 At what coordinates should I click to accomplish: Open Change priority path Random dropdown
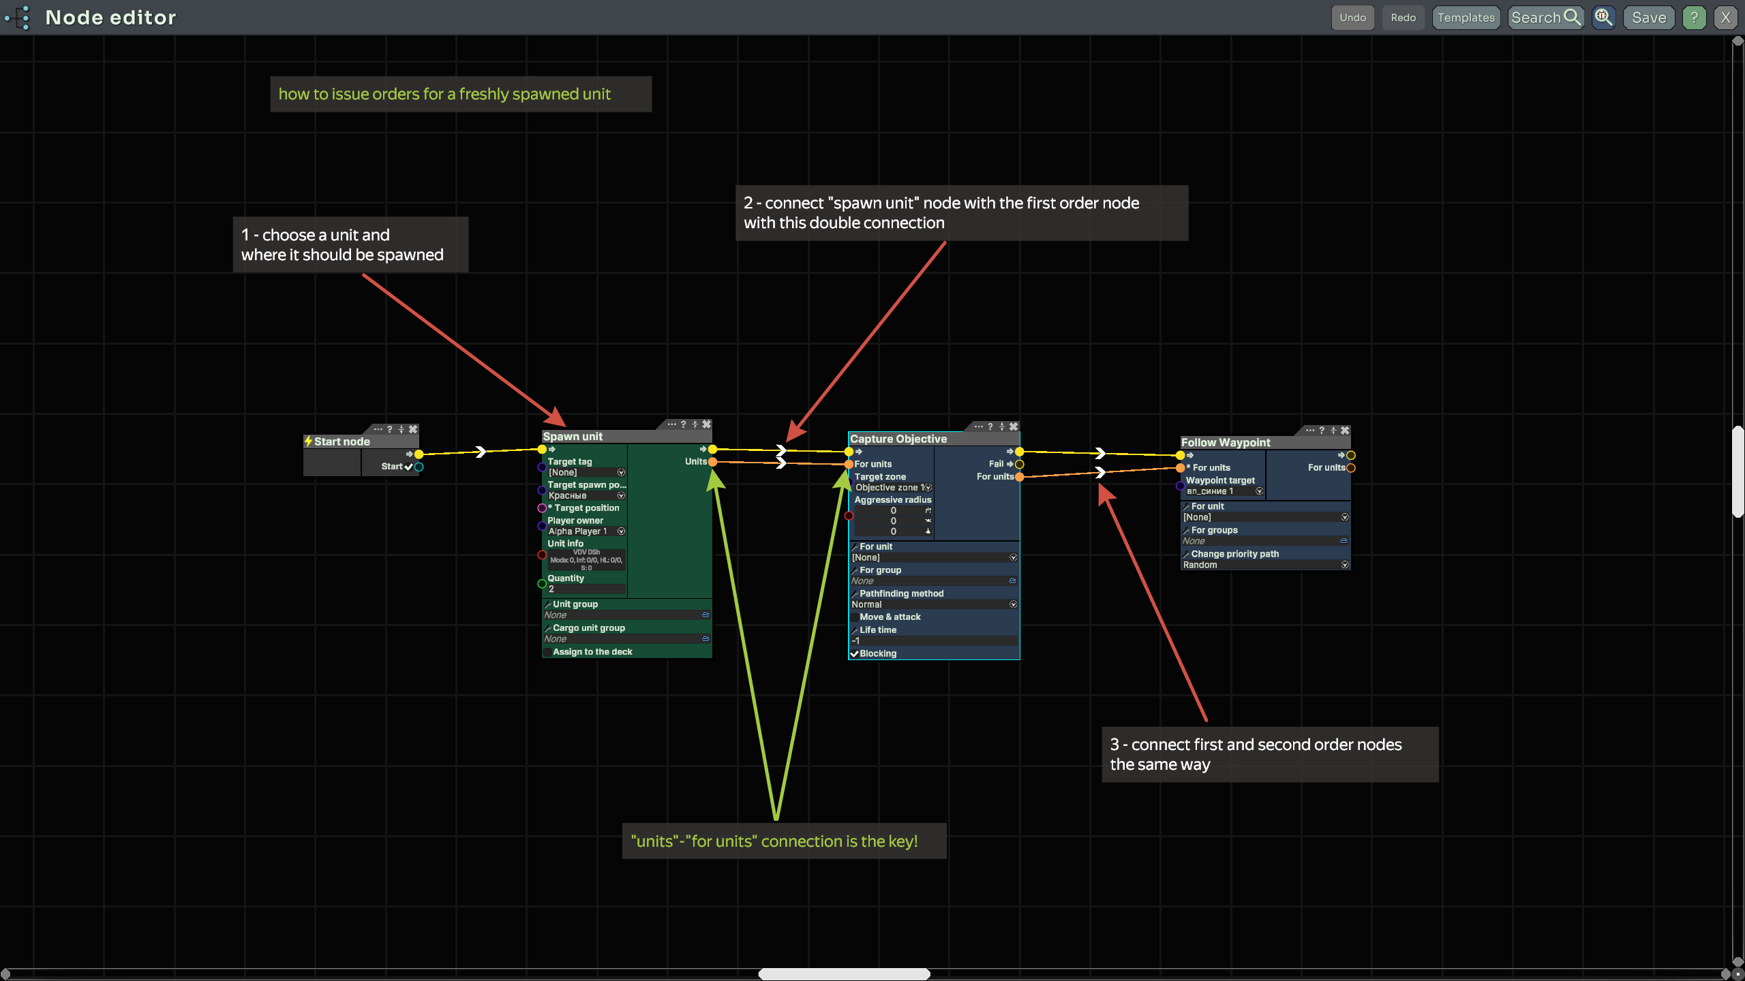pos(1344,565)
